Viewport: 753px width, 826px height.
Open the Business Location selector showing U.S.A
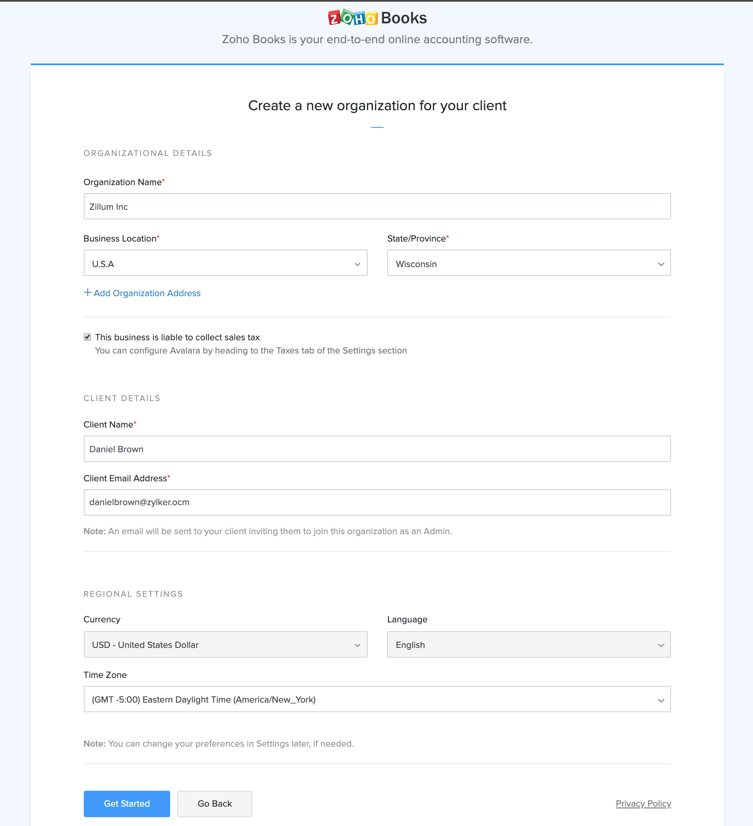point(225,263)
